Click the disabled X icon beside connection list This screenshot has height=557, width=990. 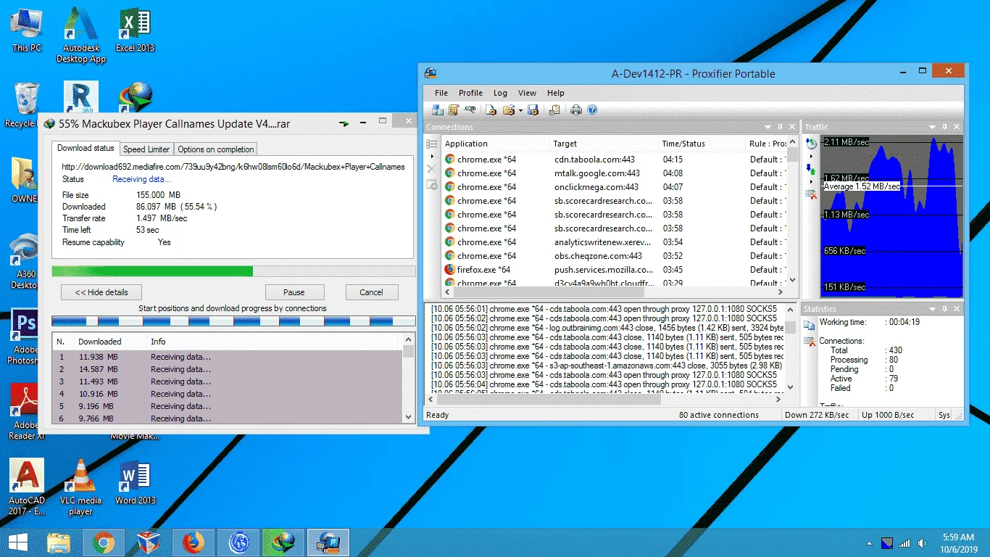click(x=431, y=168)
